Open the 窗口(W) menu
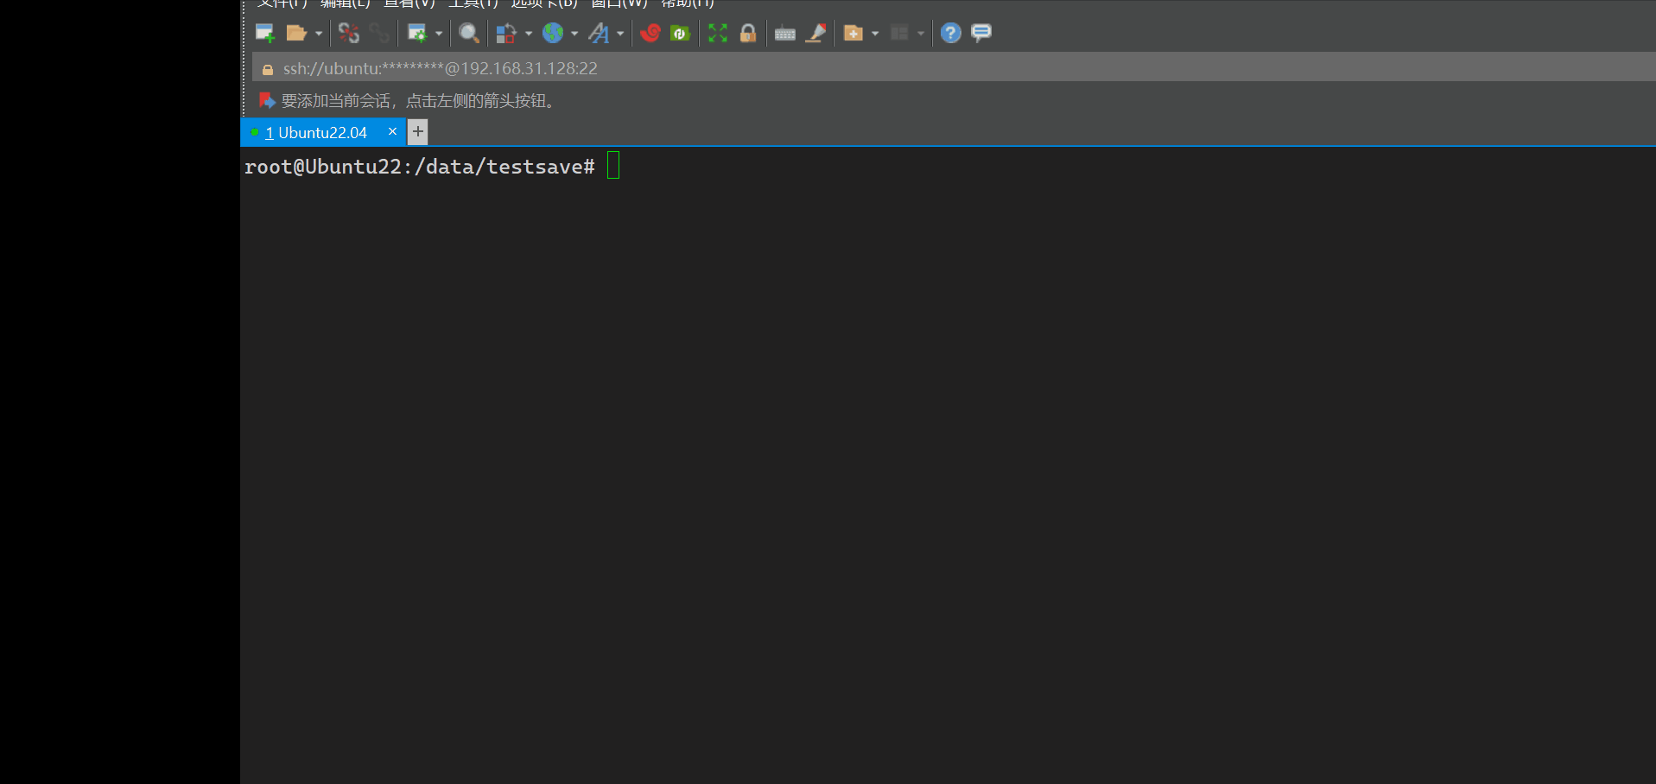The height and width of the screenshot is (784, 1656). point(619,3)
